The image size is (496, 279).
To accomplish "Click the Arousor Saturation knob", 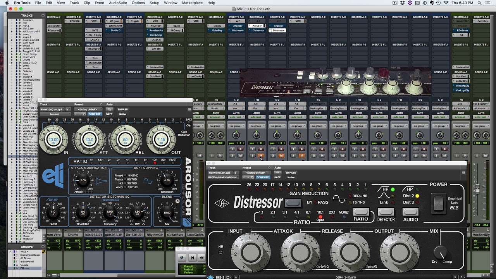I will [167, 181].
